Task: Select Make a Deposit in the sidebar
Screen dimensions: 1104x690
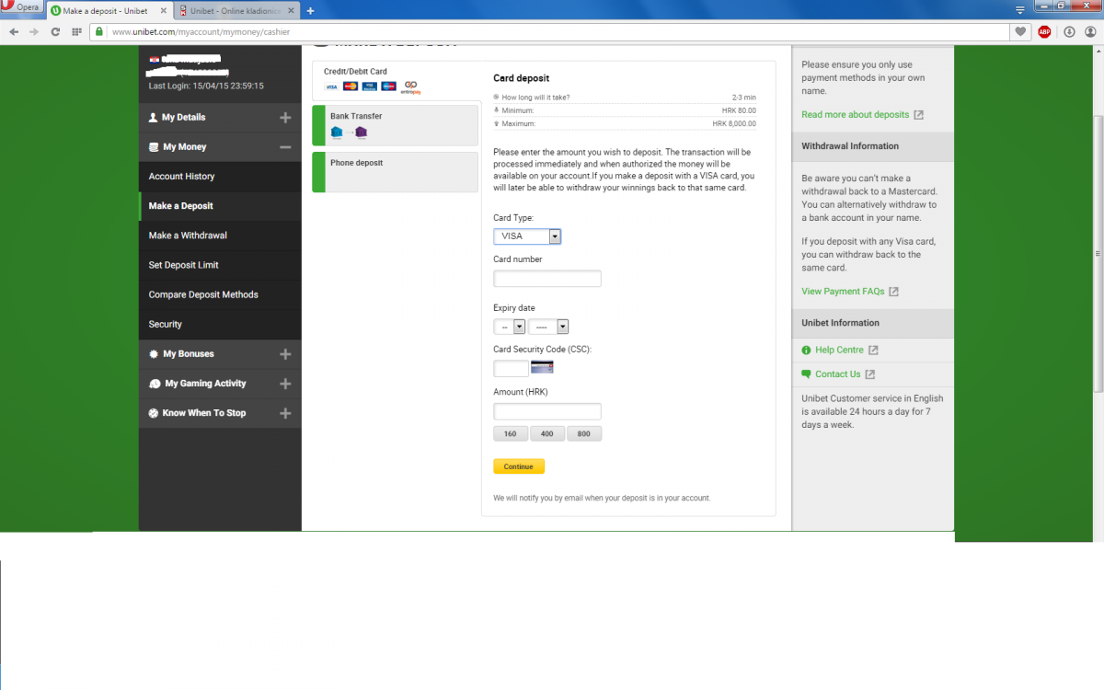Action: [x=220, y=206]
